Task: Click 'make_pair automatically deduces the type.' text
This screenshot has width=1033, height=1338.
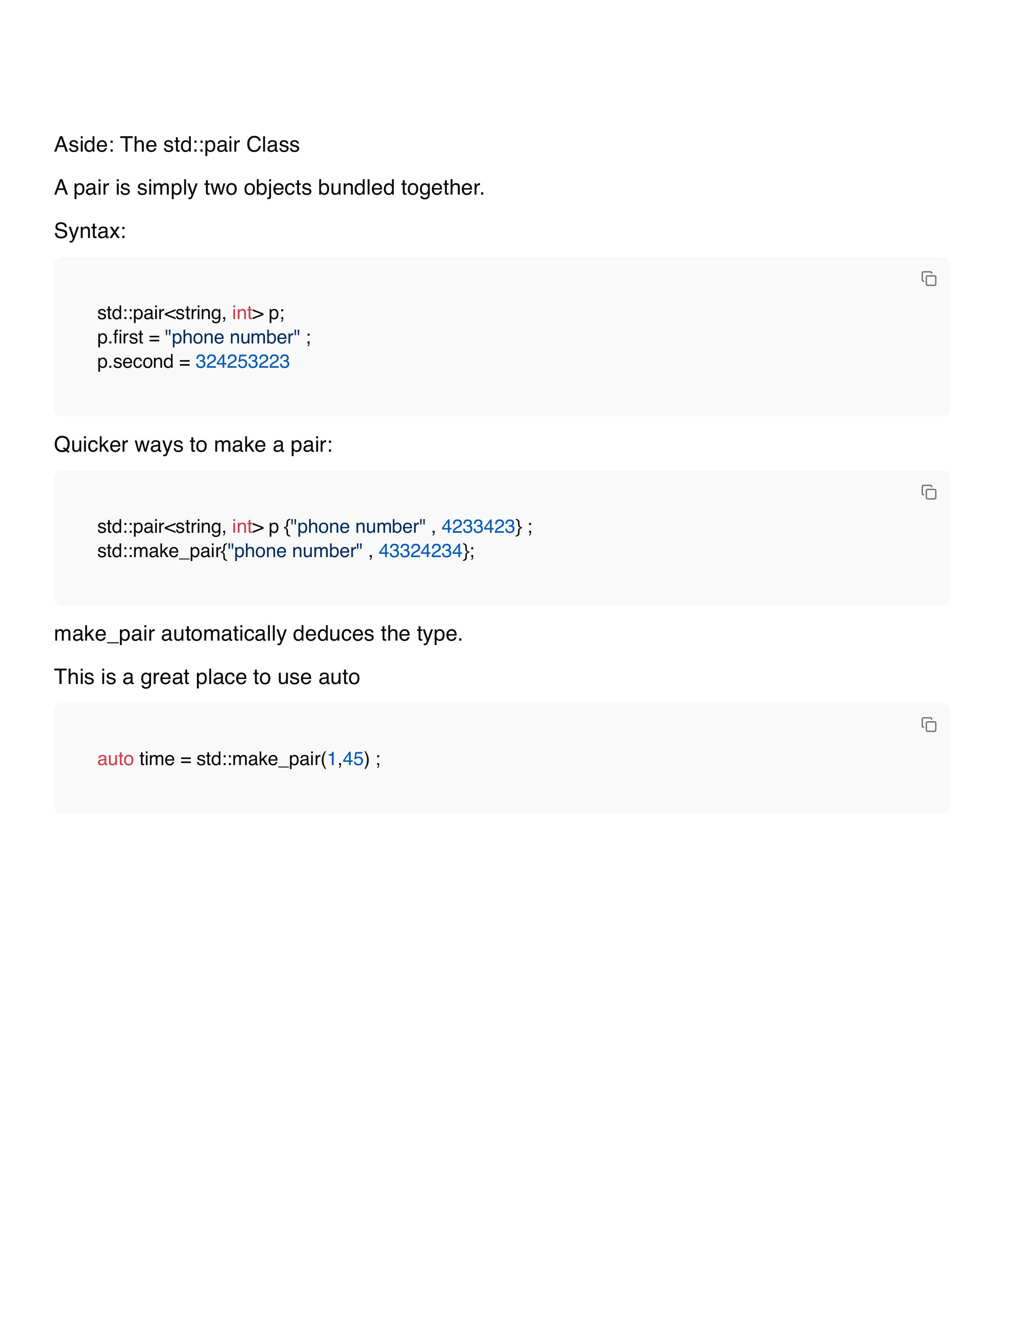Action: [258, 633]
